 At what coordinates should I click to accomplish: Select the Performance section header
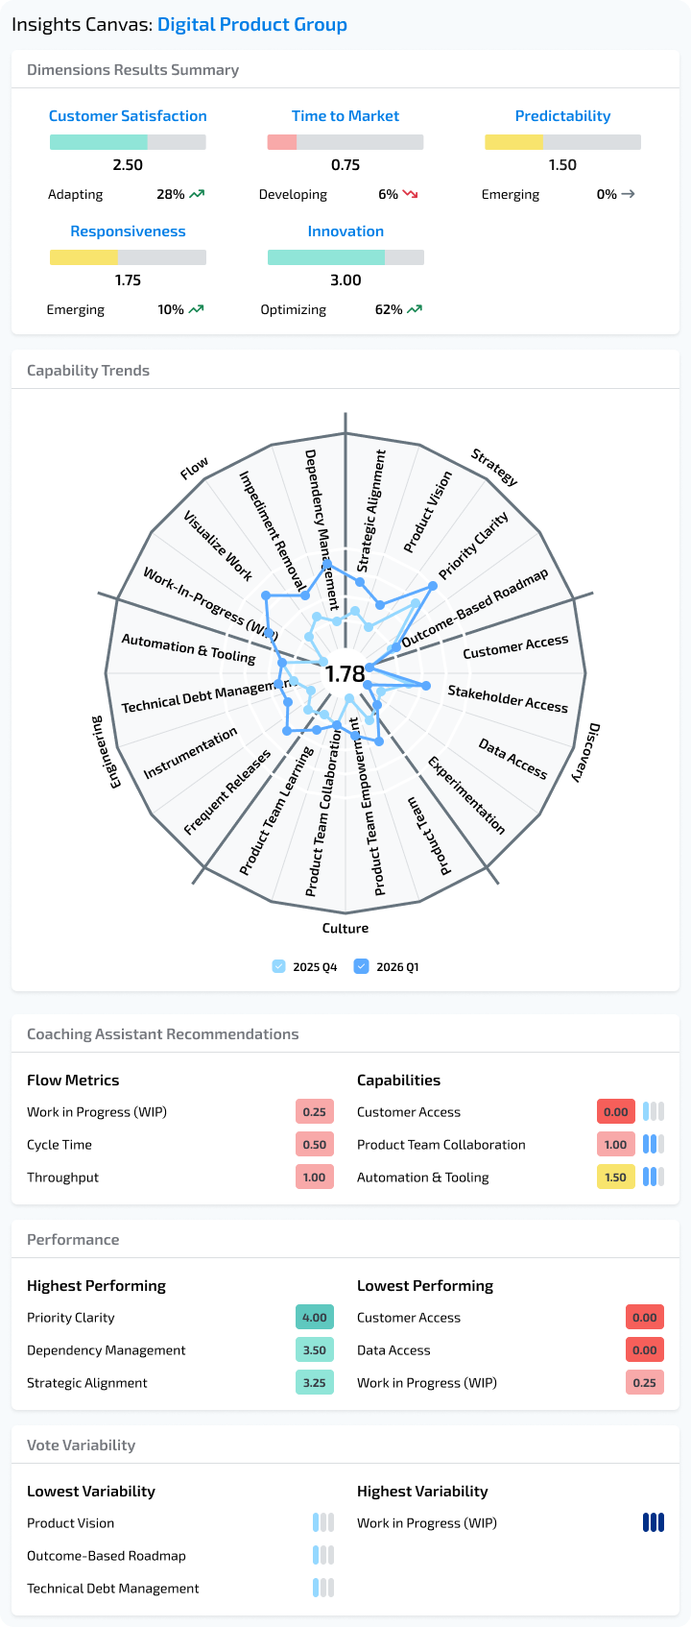73,1239
